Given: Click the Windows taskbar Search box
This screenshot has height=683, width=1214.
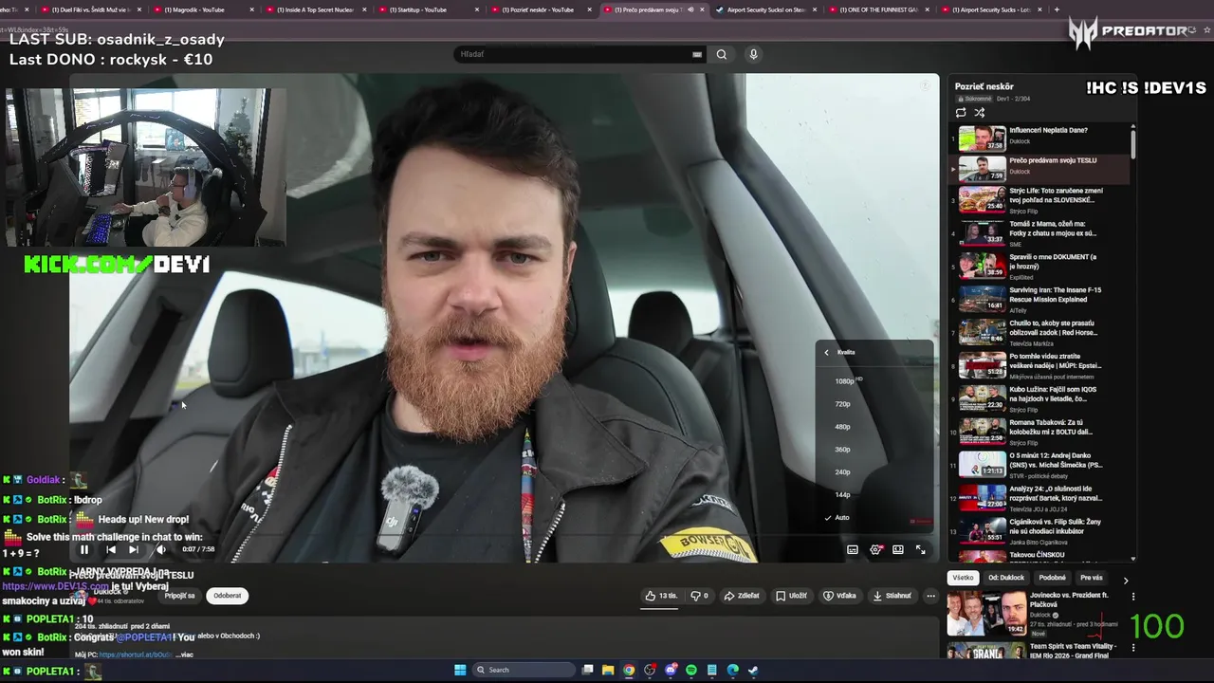Looking at the screenshot, I should [x=522, y=670].
